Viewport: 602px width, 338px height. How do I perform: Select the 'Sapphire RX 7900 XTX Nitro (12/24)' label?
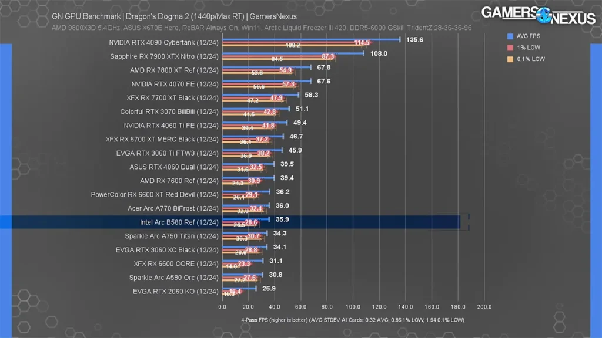pyautogui.click(x=165, y=56)
